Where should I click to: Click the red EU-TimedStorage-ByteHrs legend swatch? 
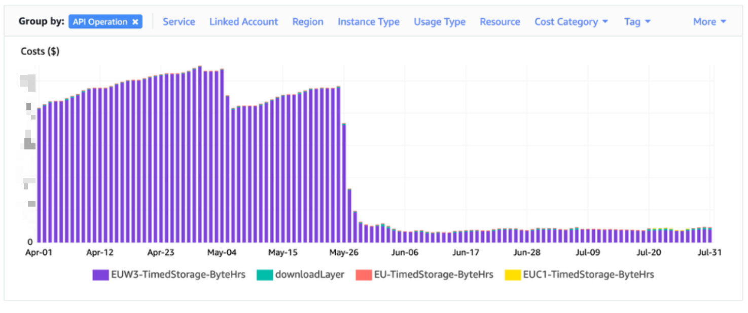coord(364,275)
